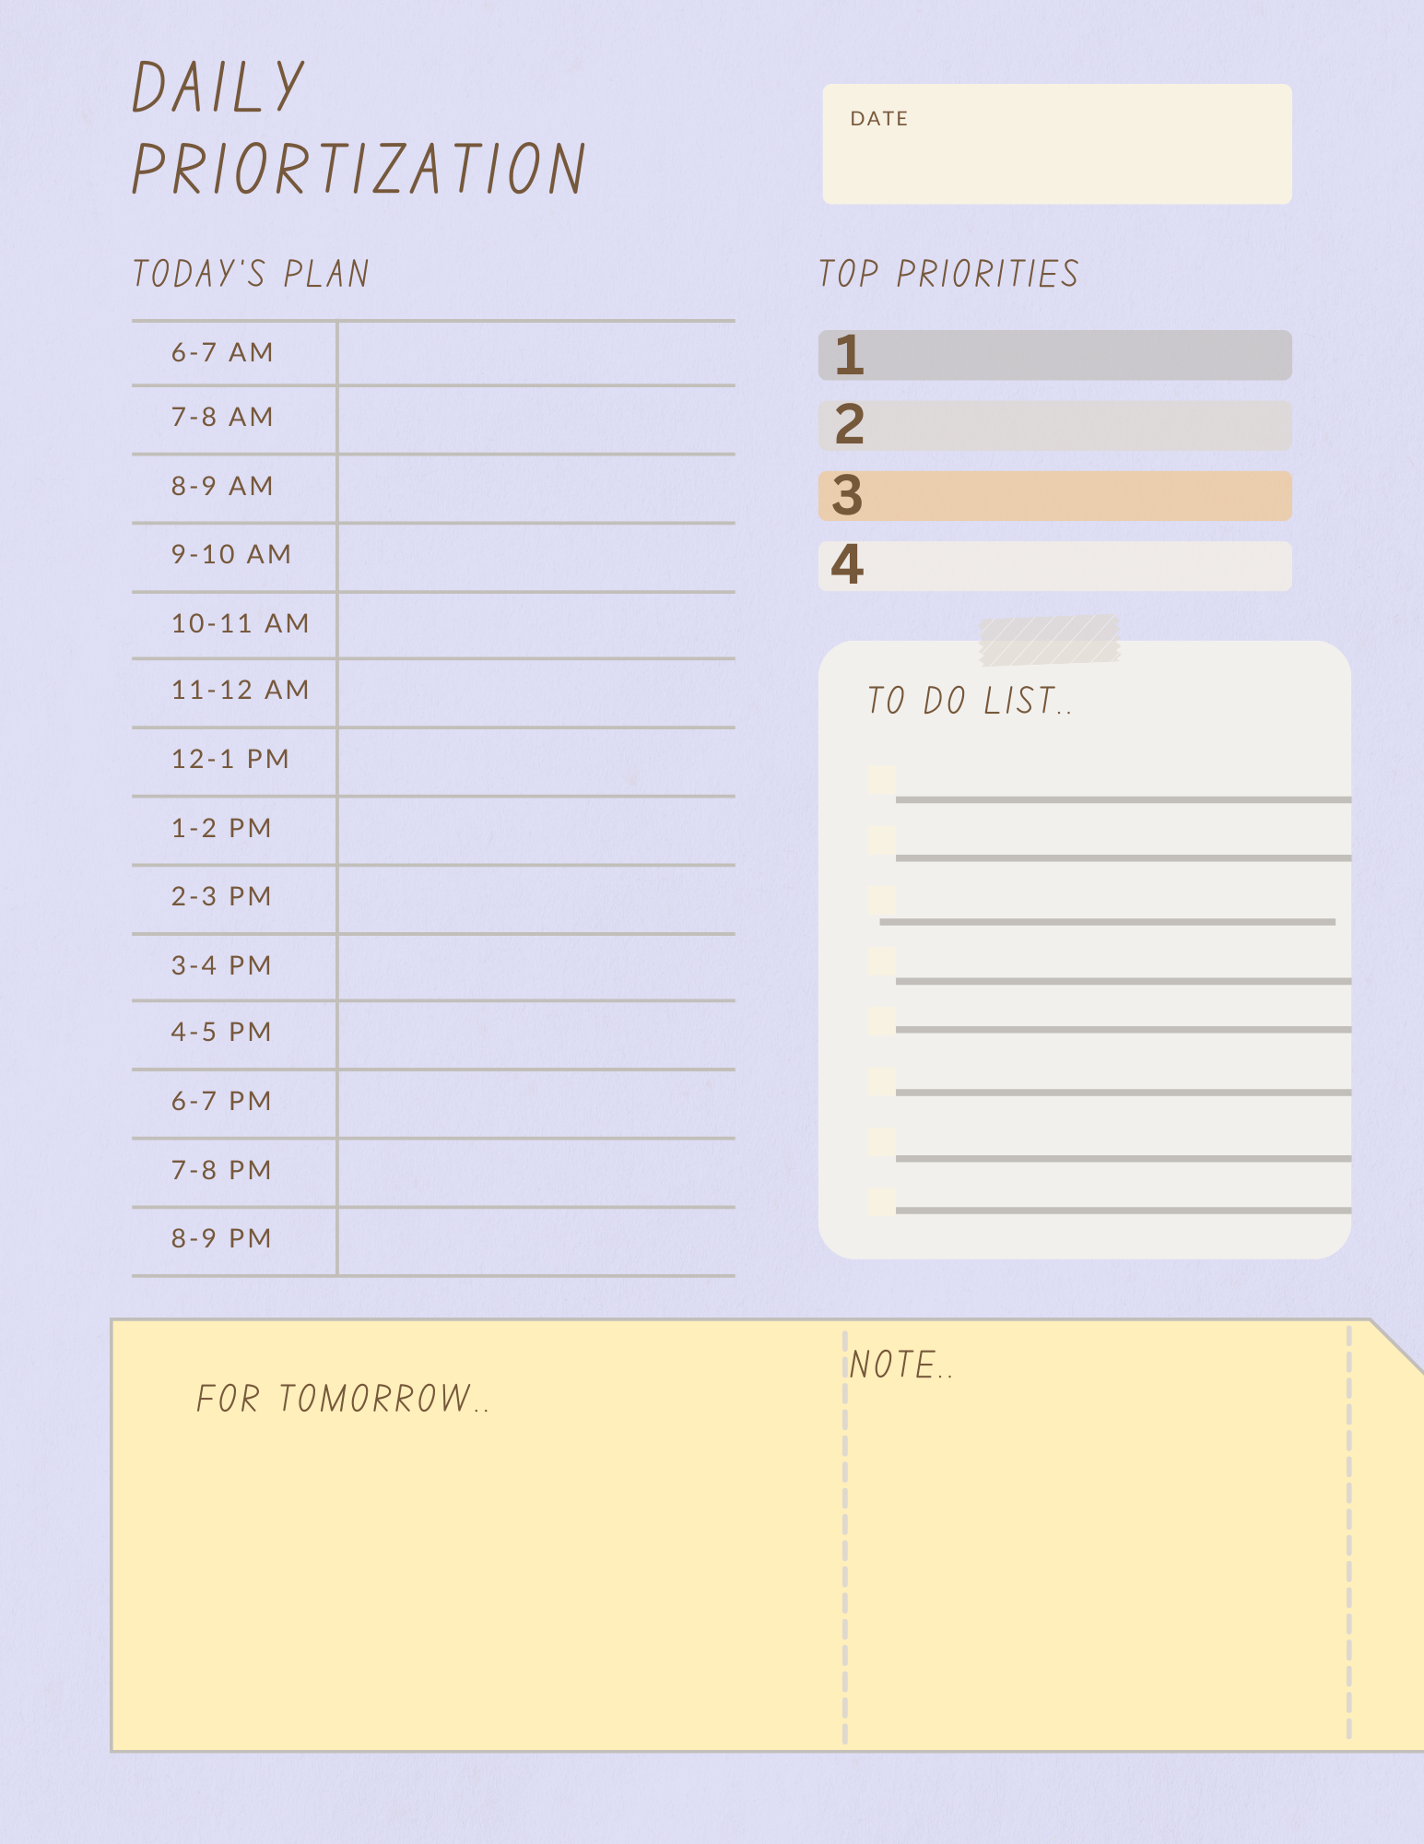Click the 8-9 PM time label

point(221,1238)
